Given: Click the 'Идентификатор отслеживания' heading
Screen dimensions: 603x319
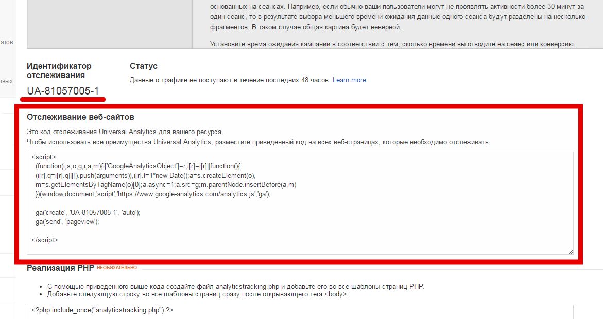Looking at the screenshot, I should tap(59, 70).
